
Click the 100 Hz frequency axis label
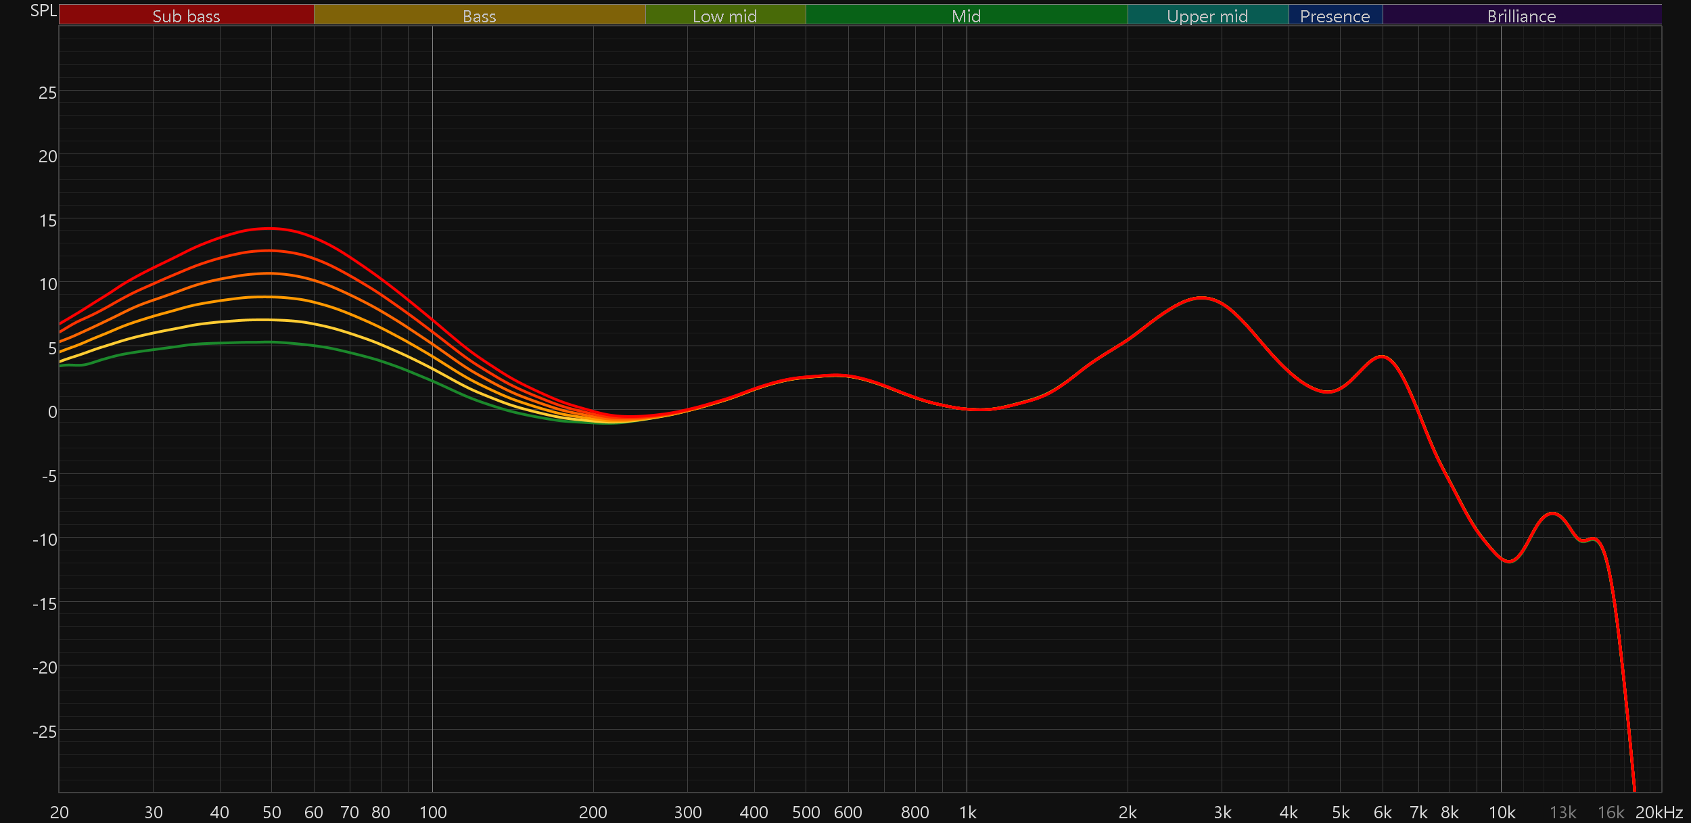click(433, 812)
